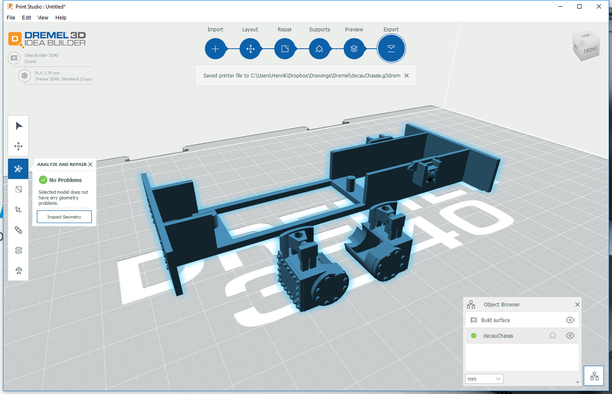Click the green check status of decauChassis

473,336
